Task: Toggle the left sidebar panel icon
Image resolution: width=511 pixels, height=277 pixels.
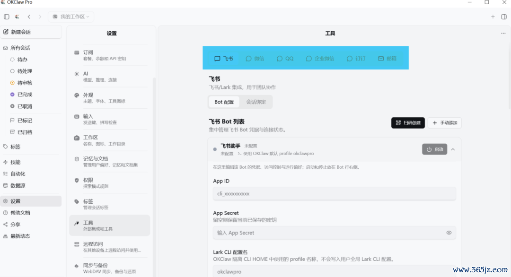Action: (x=7, y=17)
